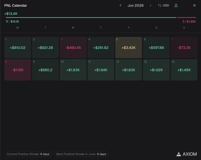The width and height of the screenshot is (201, 160).
Task: Toggle USD currency switch
Action: [x=163, y=5]
